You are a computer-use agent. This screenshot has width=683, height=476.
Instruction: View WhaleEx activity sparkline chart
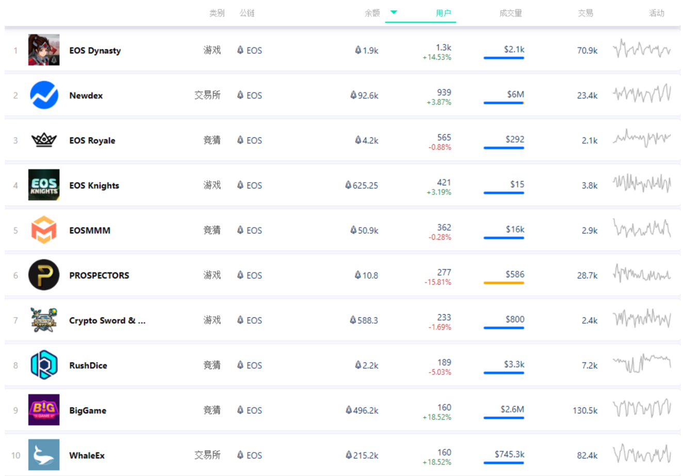[x=642, y=454]
